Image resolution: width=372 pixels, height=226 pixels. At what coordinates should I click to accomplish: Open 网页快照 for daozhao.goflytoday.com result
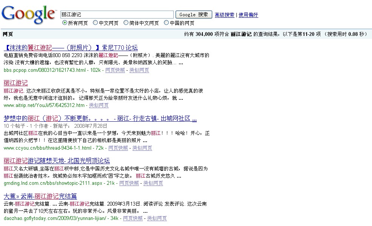[x=133, y=218]
